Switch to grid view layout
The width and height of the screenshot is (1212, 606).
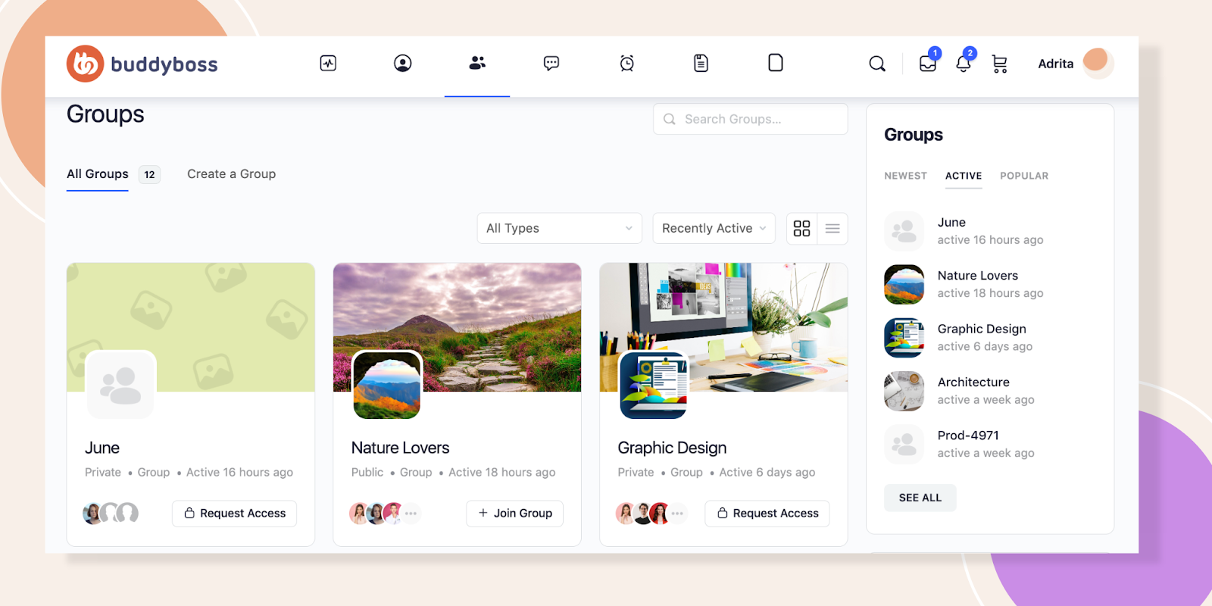point(802,229)
